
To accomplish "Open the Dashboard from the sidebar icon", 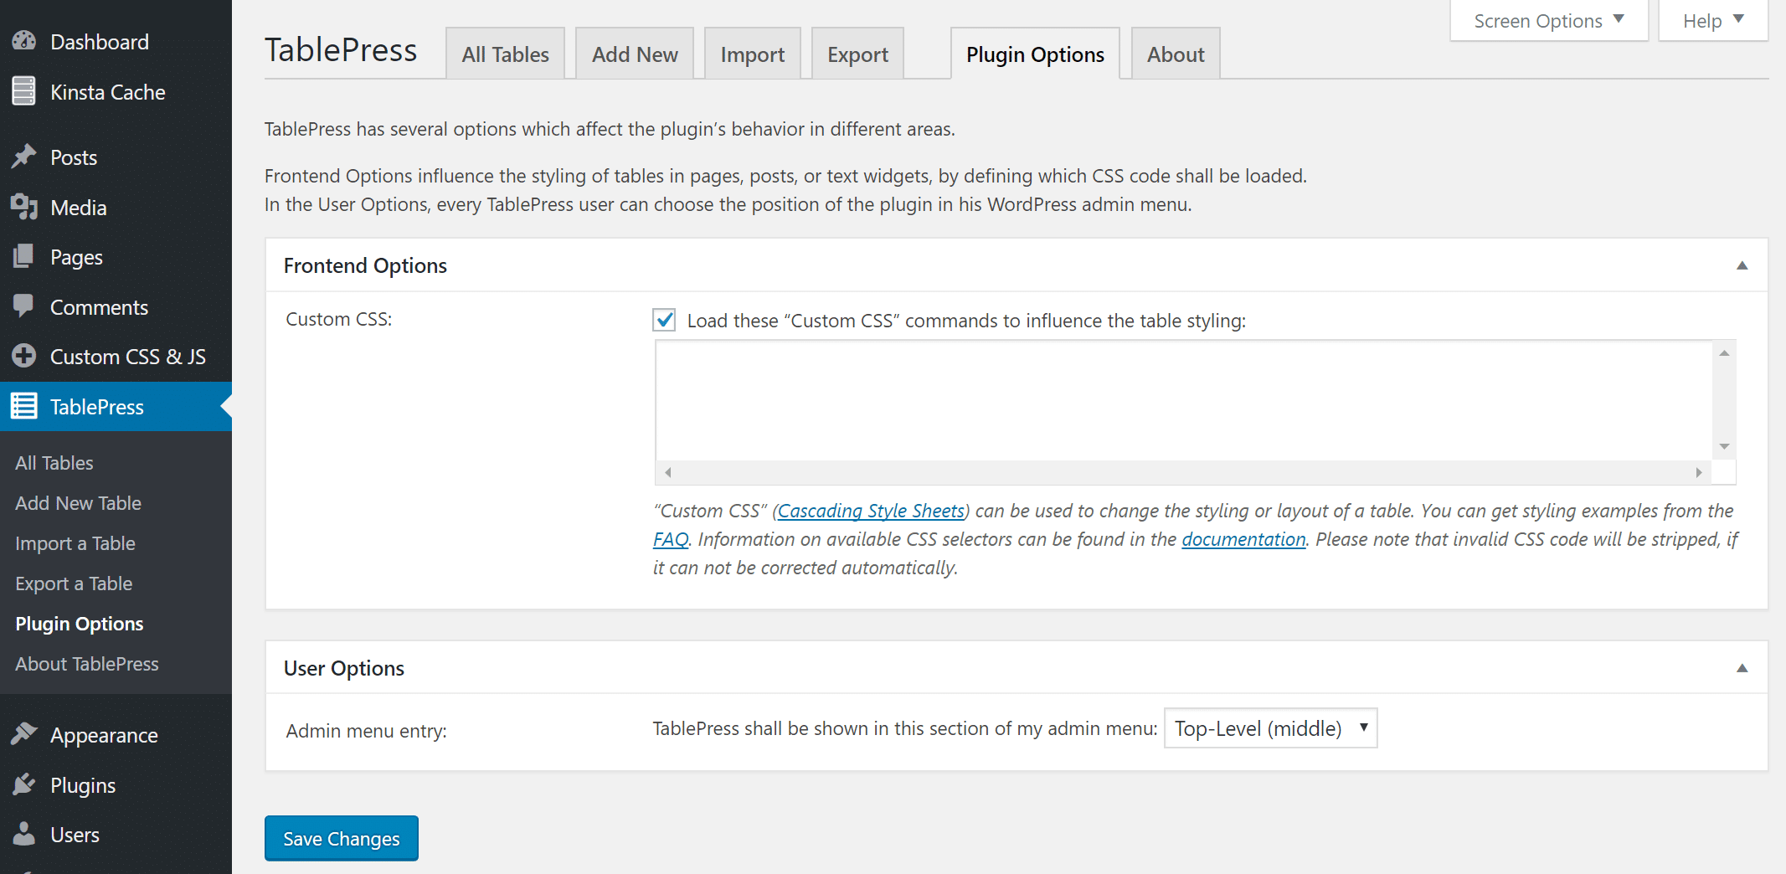I will 24,41.
